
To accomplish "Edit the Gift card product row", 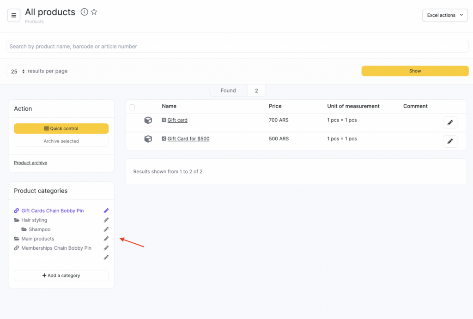I will click(x=449, y=123).
